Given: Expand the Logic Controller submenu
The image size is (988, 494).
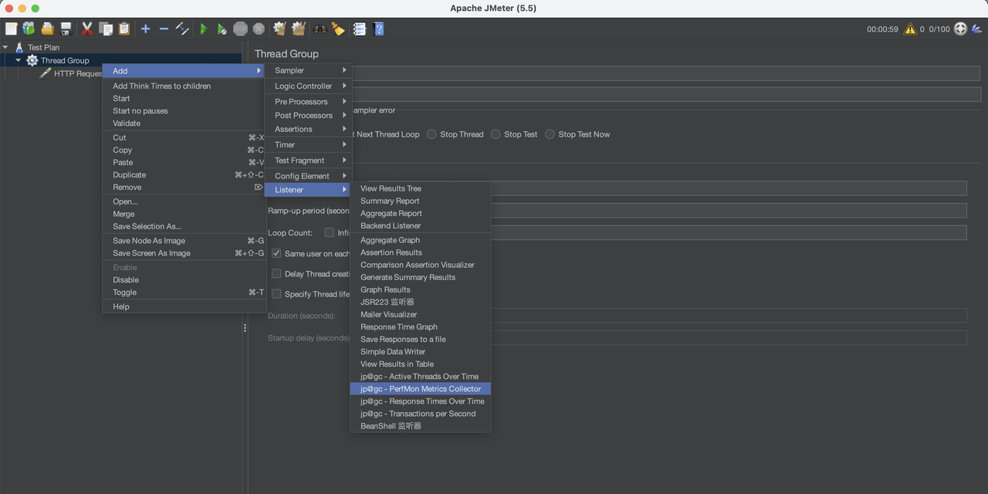Looking at the screenshot, I should pyautogui.click(x=308, y=86).
